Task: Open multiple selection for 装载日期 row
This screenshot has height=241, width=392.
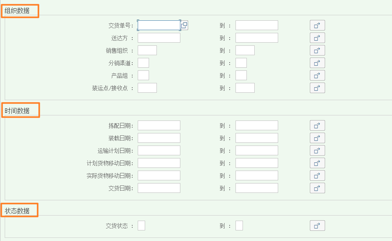Action: (317, 138)
